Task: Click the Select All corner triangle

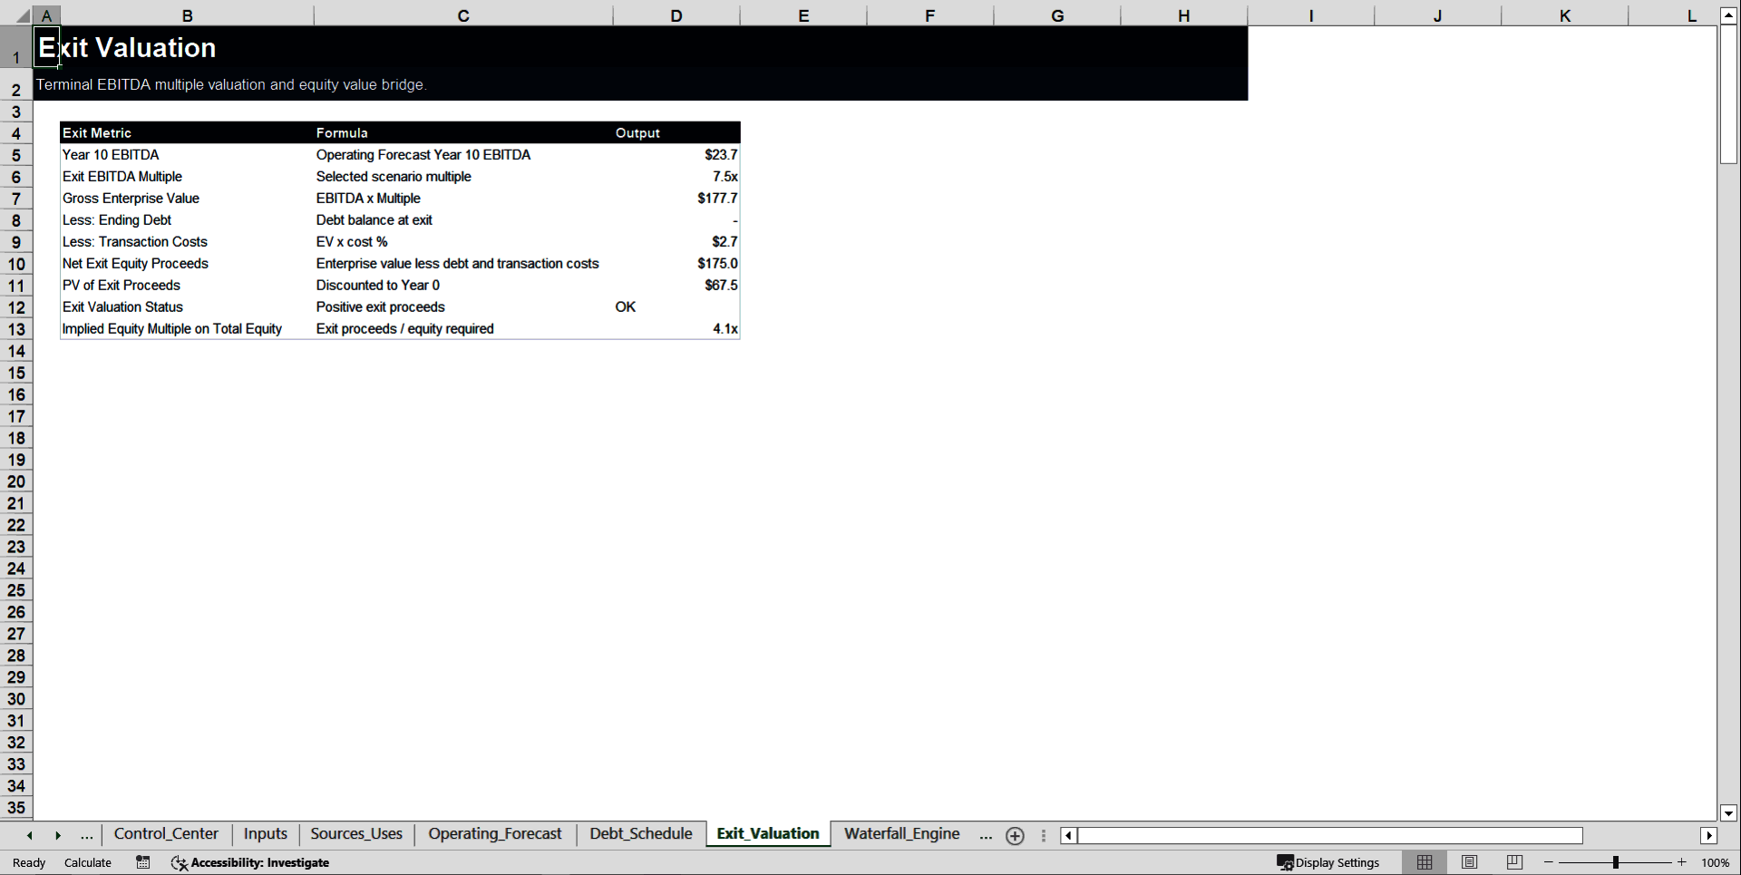Action: click(x=23, y=15)
